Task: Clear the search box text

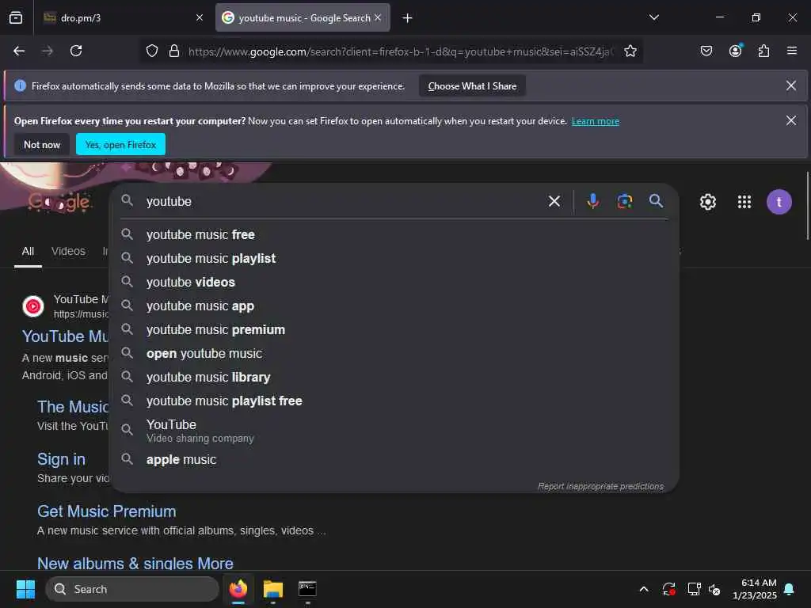Action: pyautogui.click(x=554, y=201)
